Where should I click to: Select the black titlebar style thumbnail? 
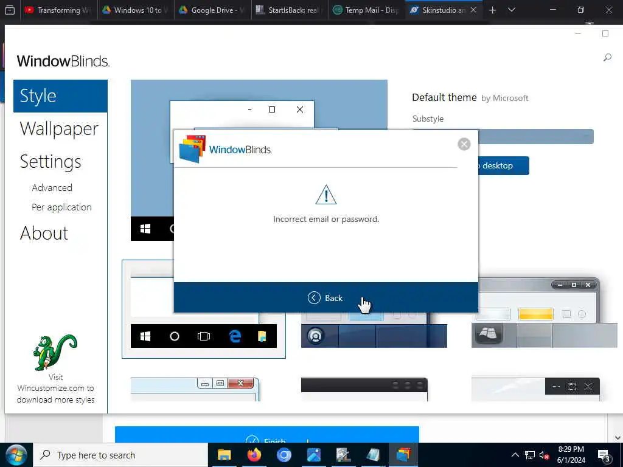tap(364, 389)
